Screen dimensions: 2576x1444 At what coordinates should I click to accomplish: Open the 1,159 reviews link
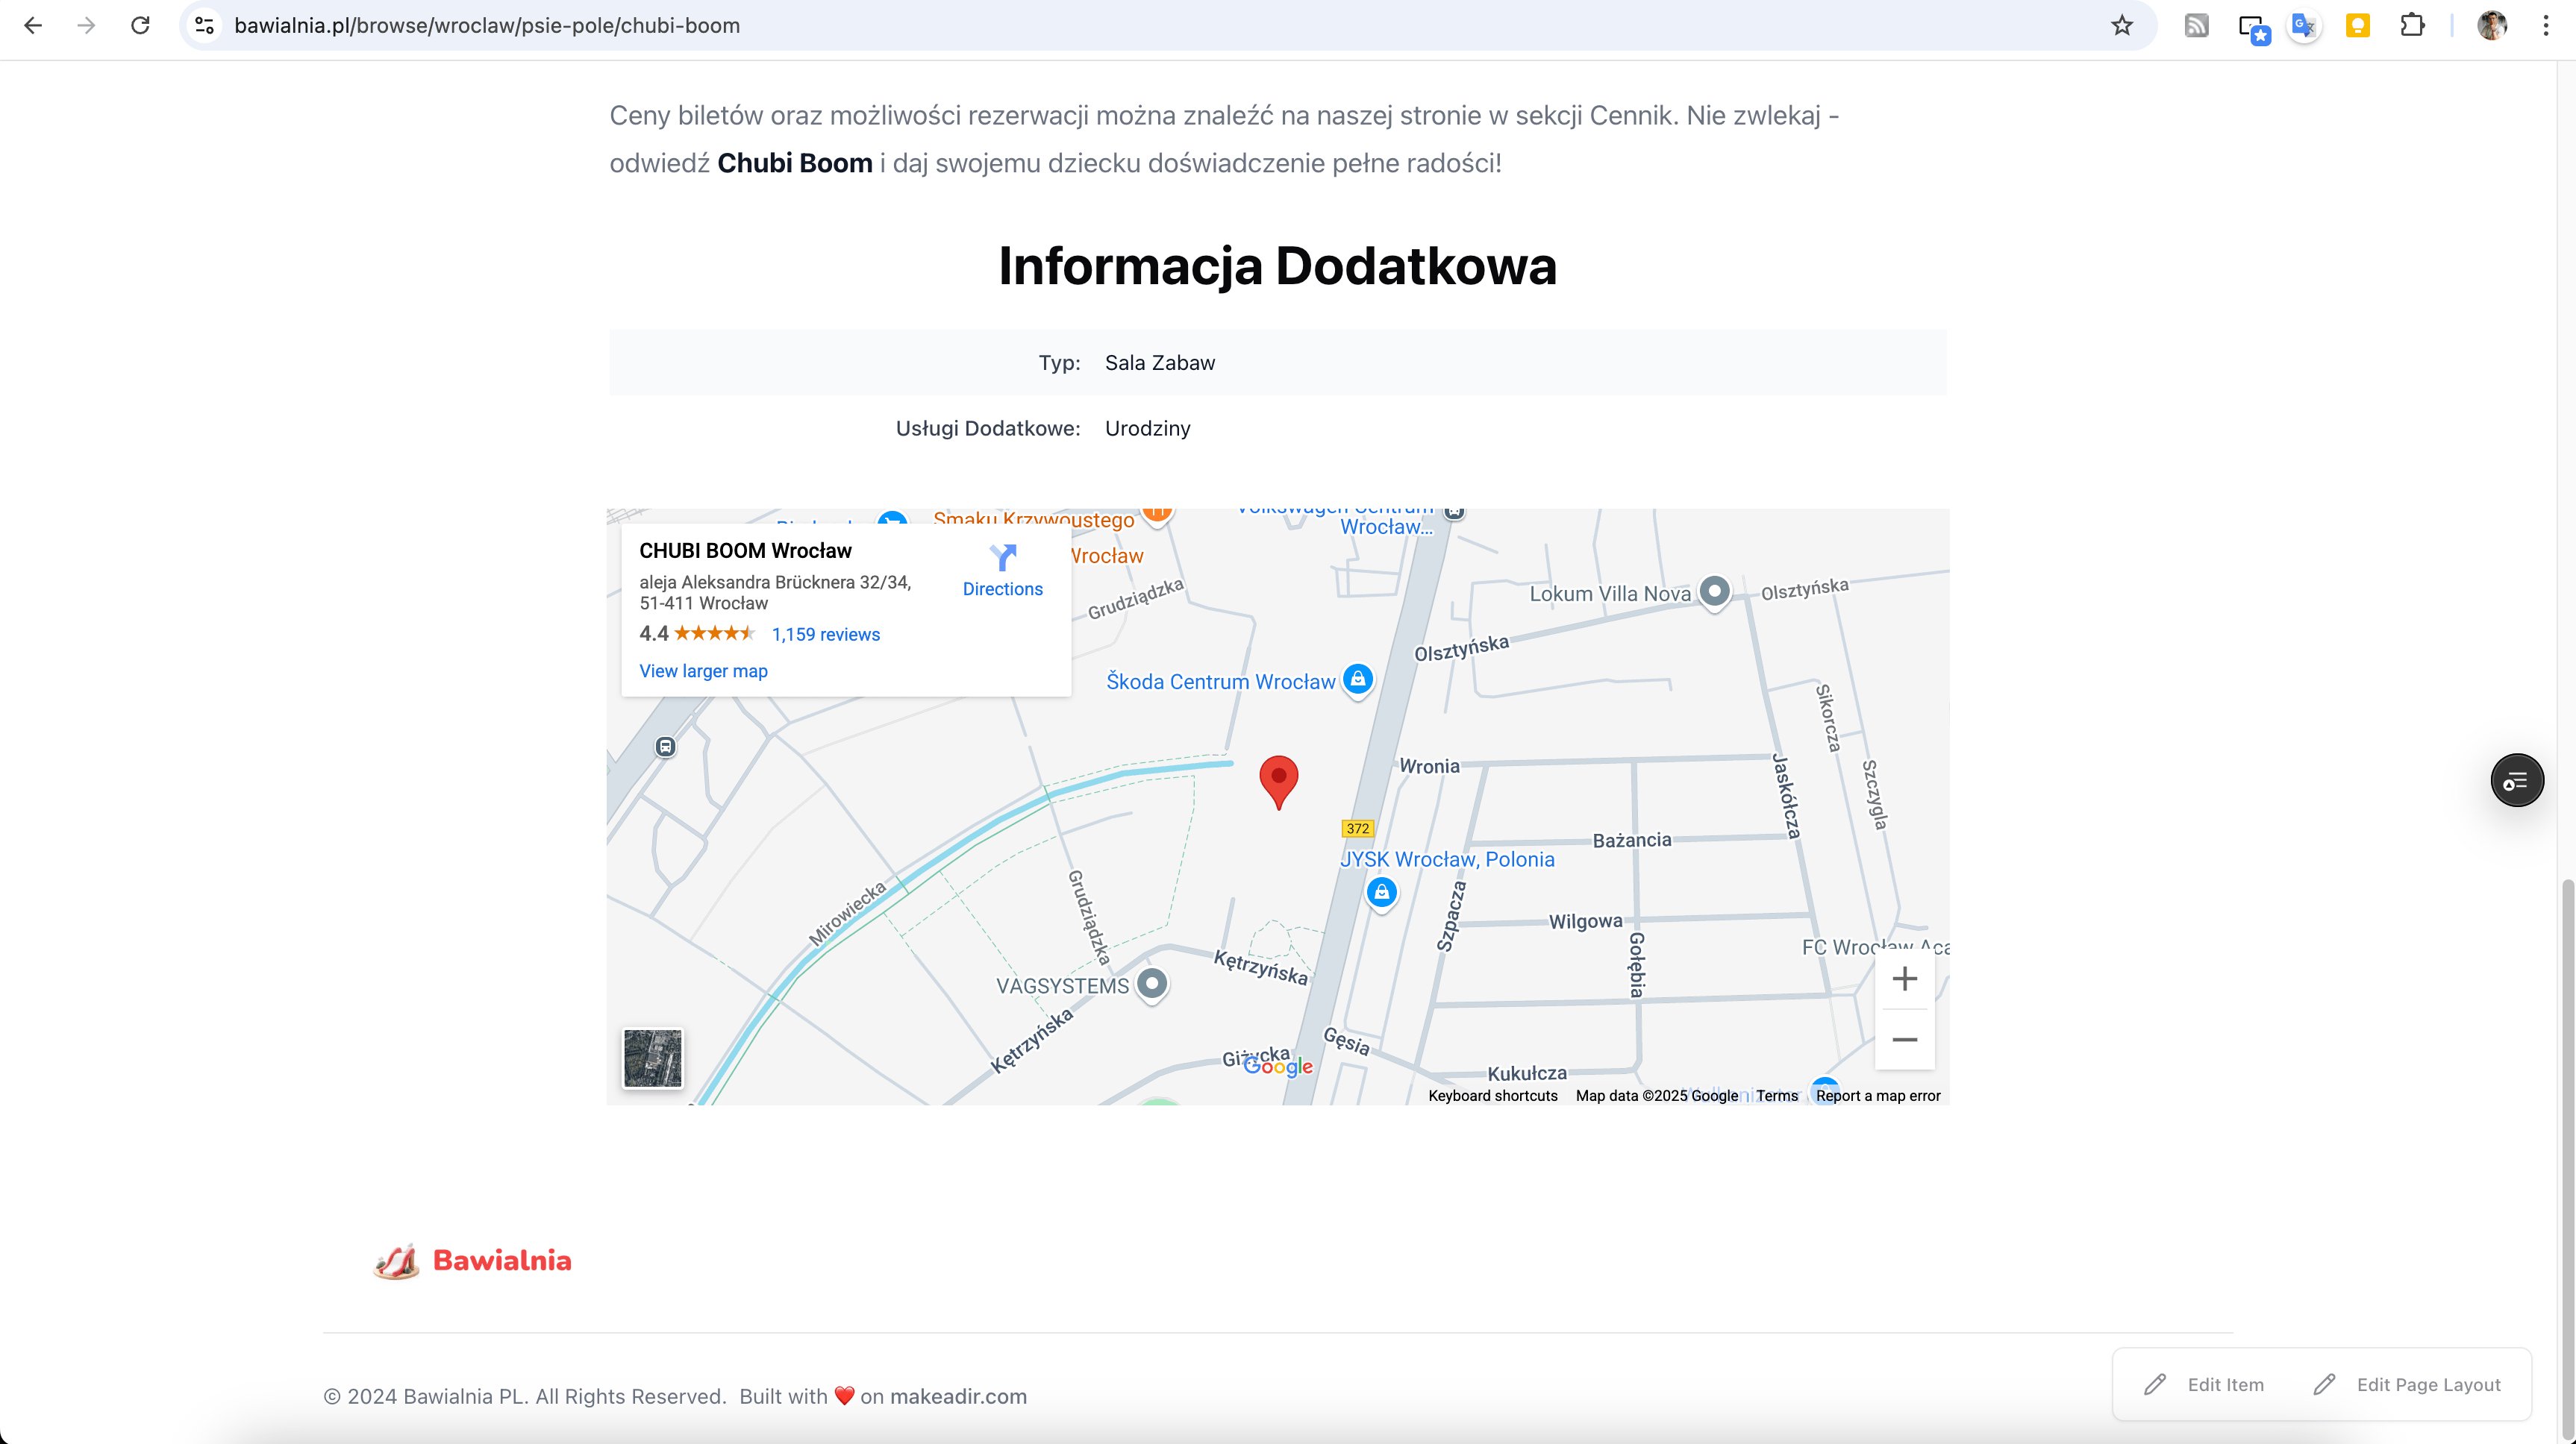tap(825, 635)
